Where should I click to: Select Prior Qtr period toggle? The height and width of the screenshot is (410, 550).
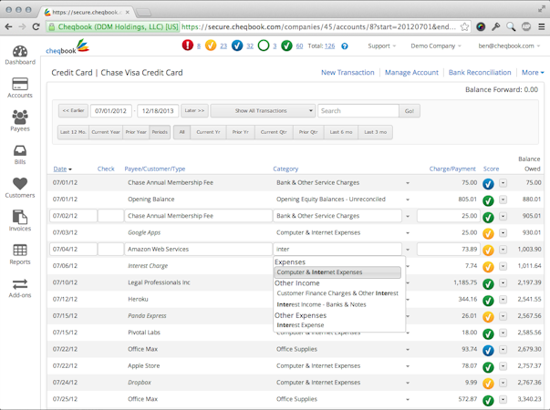(x=308, y=132)
